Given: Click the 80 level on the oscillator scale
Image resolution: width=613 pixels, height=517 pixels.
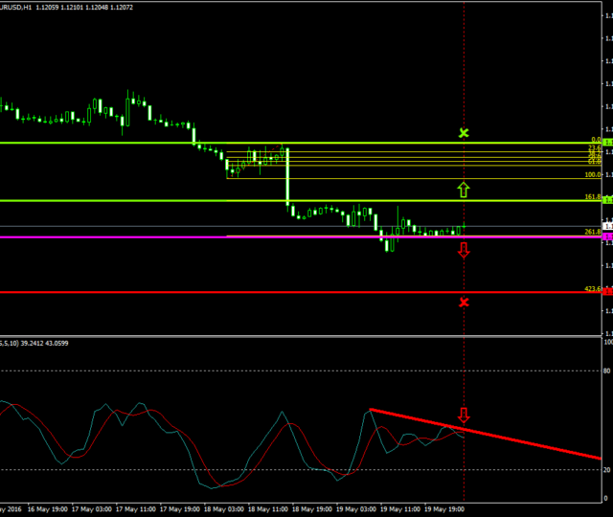Looking at the screenshot, I should [x=607, y=371].
